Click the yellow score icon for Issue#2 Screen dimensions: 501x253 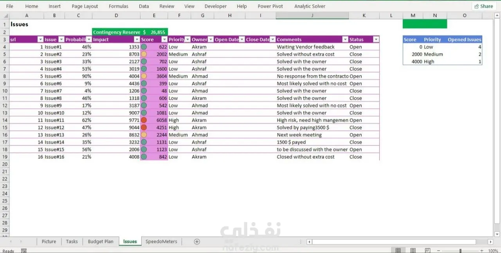tap(144, 54)
